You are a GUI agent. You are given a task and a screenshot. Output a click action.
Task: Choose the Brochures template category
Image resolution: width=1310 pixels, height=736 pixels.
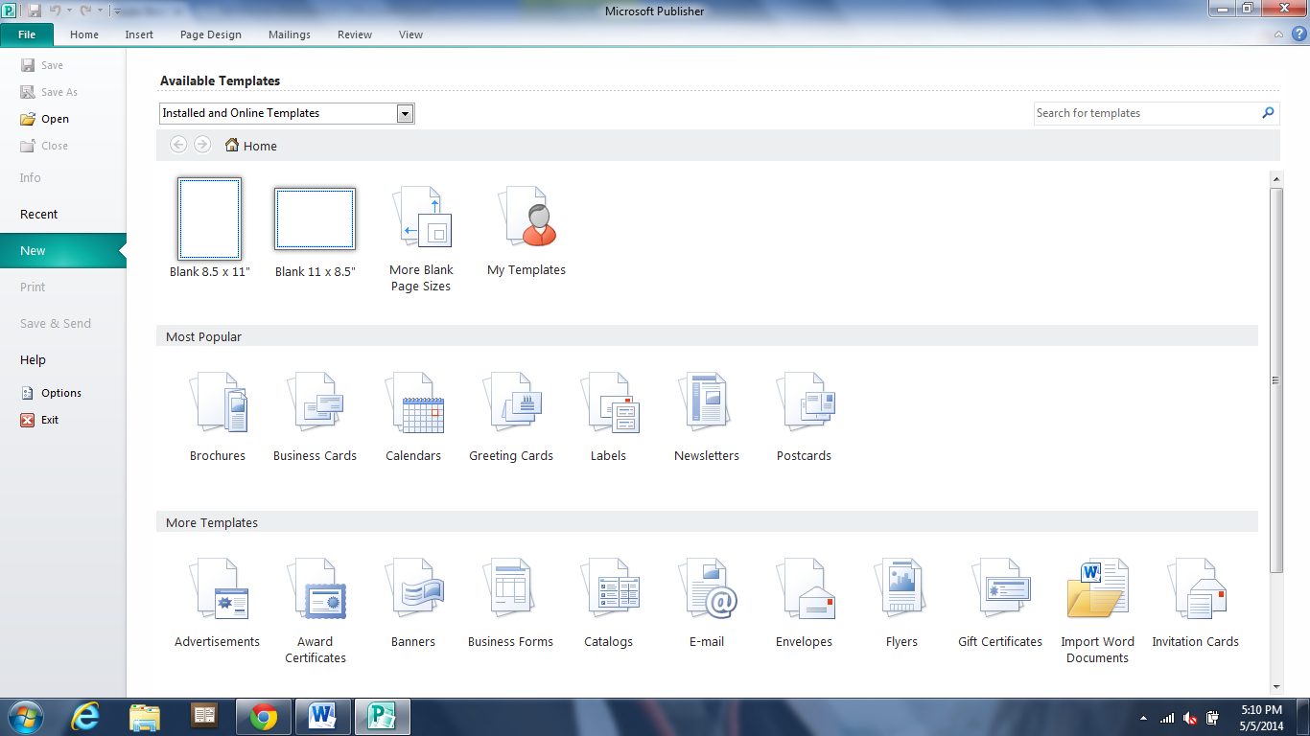(218, 417)
